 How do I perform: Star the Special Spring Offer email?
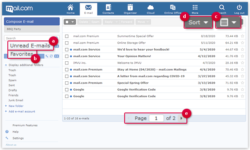click(242, 83)
